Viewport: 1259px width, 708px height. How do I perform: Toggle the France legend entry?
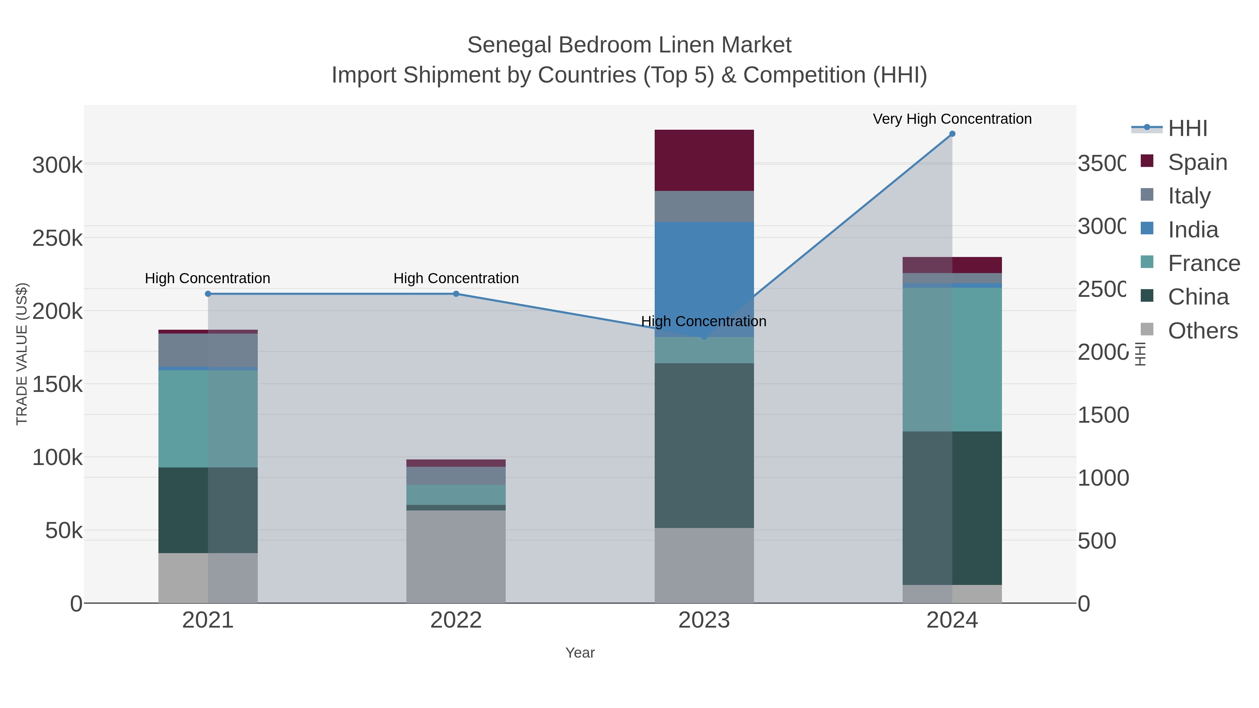1190,263
